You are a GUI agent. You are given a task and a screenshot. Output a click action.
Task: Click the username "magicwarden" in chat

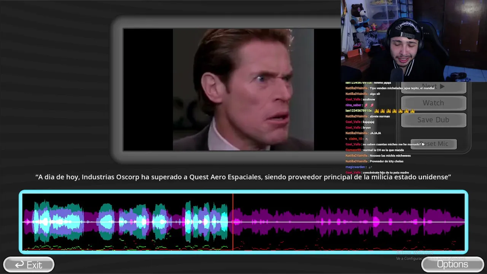point(355,167)
